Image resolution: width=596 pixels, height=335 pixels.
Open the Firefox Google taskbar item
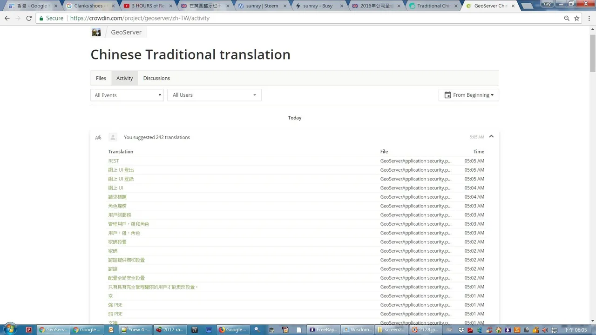coord(233,329)
